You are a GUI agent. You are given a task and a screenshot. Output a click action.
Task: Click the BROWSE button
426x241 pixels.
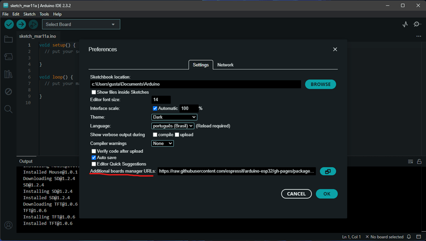(x=320, y=84)
